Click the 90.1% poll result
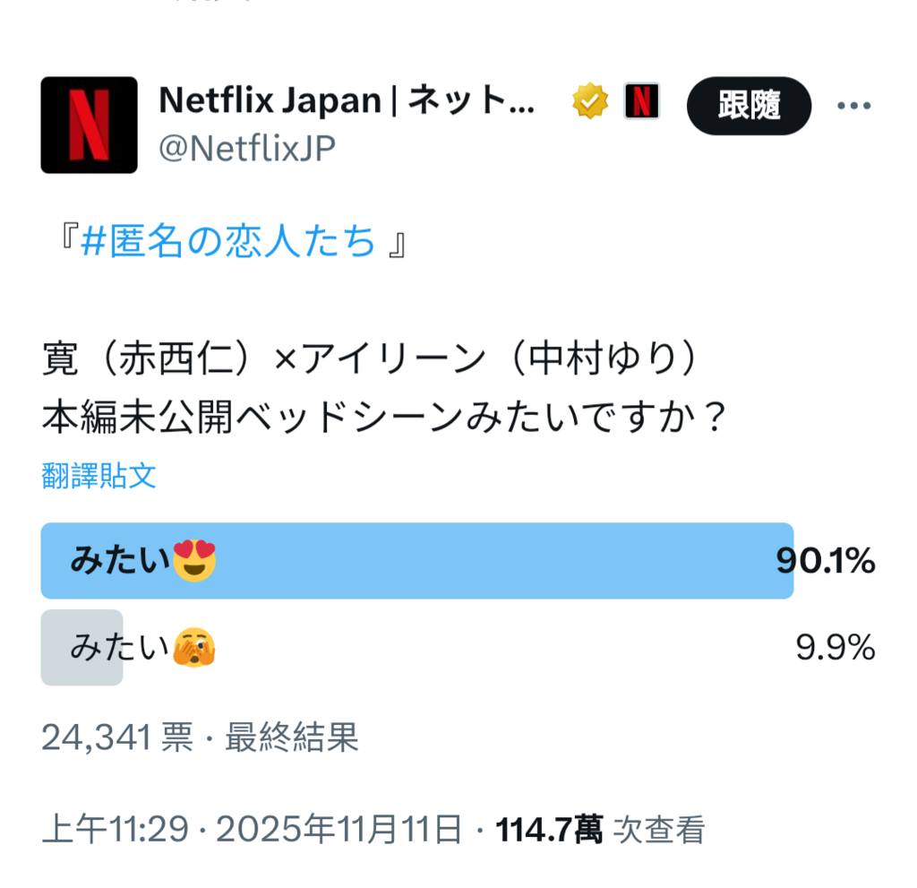The height and width of the screenshot is (888, 917). pyautogui.click(x=825, y=561)
